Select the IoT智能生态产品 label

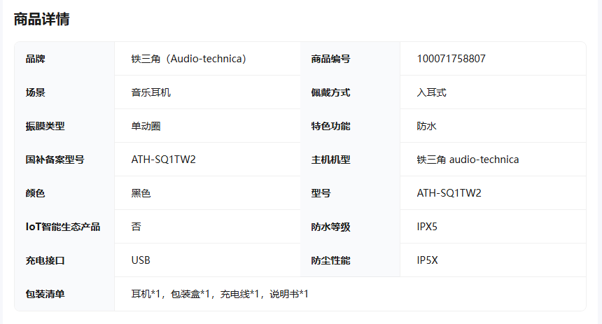click(x=62, y=227)
